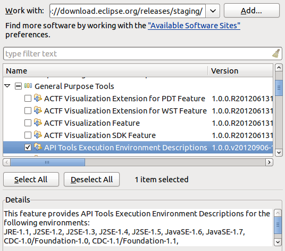Click the Details scroll down arrow

tap(278, 242)
